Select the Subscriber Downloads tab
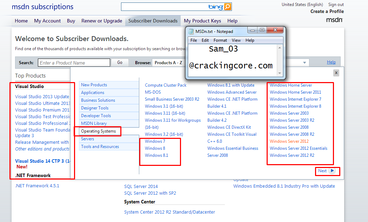368x222 pixels. pos(153,21)
